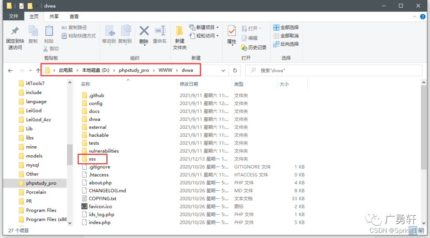Image resolution: width=430 pixels, height=238 pixels.
Task: Select LeiGod_Acc in the navigation tree
Action: point(38,120)
